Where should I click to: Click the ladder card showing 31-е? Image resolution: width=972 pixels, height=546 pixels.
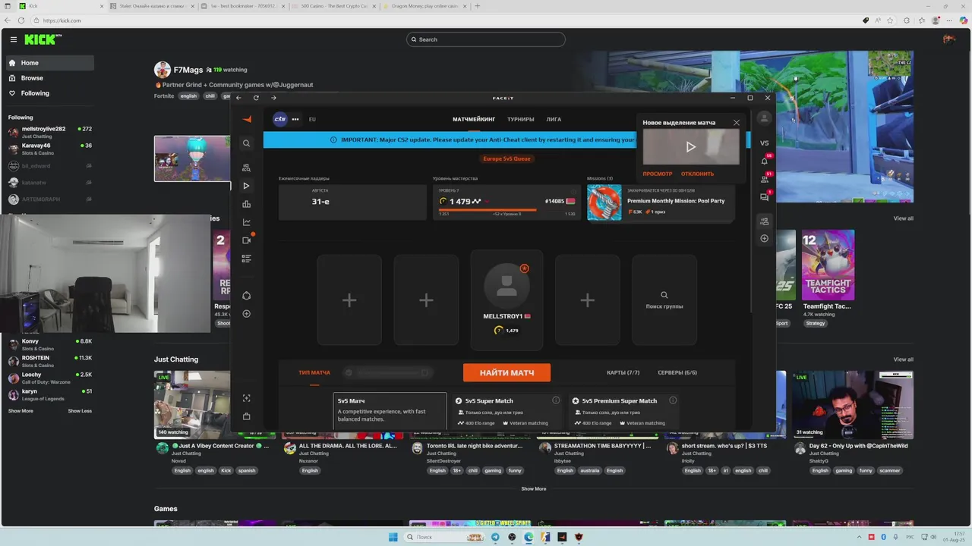[352, 202]
